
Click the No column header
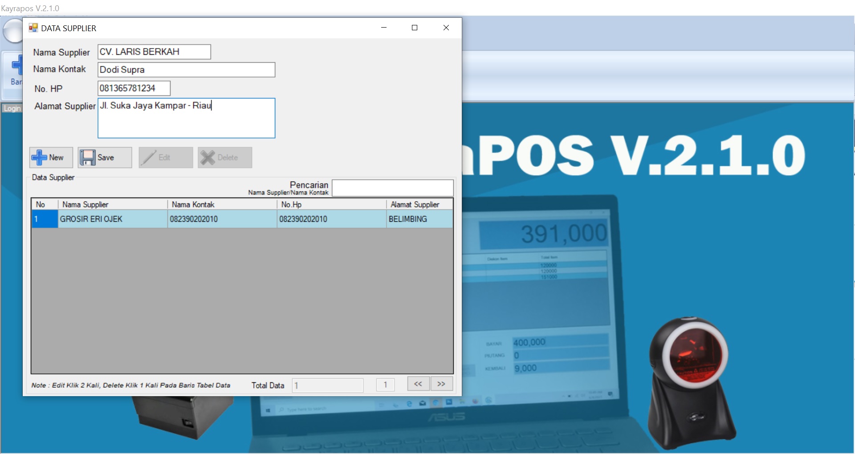click(45, 204)
